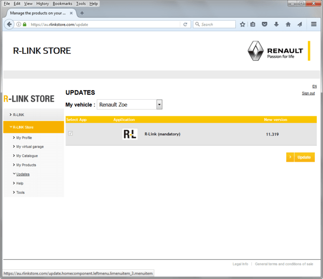Open the History menu

tap(42, 3)
